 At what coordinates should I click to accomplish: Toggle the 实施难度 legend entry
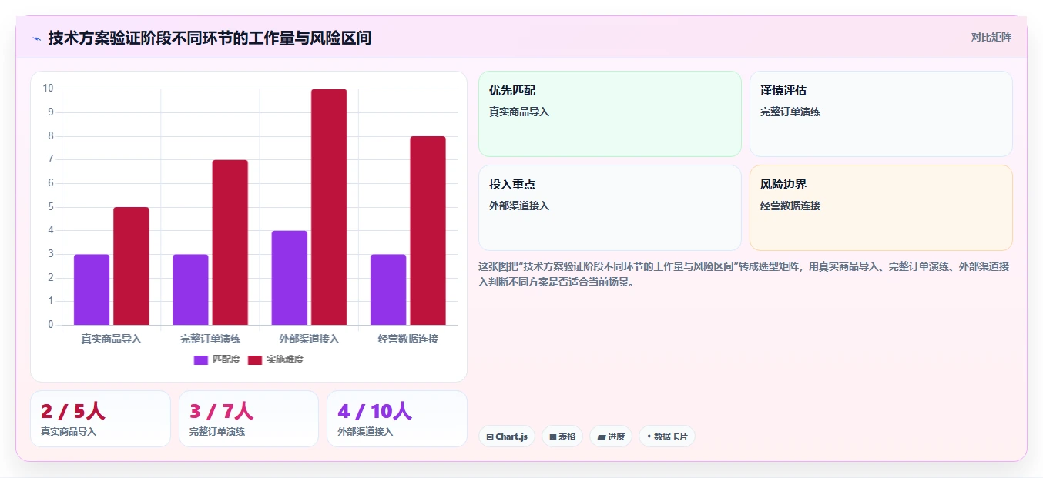click(276, 359)
